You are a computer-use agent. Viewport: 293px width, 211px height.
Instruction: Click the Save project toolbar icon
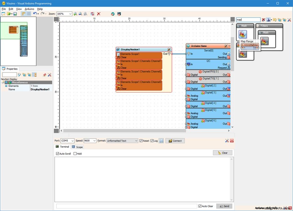point(15,14)
